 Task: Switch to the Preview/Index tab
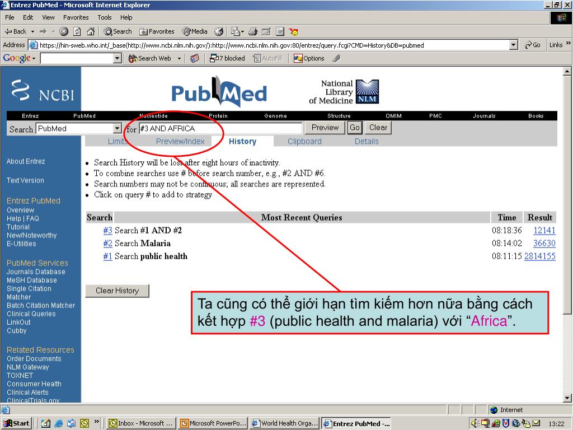[180, 142]
